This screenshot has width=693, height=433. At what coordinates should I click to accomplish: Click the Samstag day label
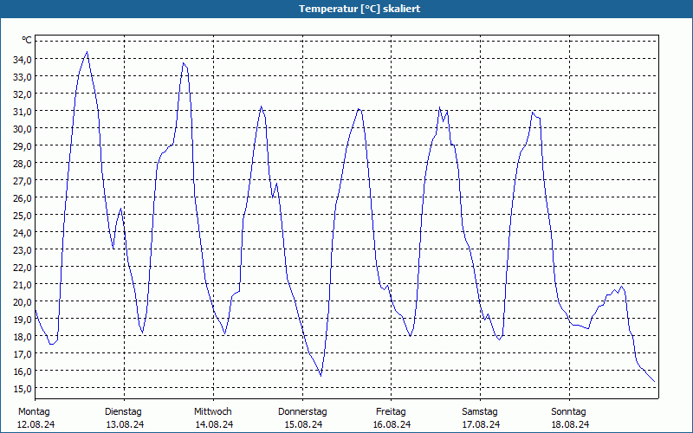coord(480,412)
